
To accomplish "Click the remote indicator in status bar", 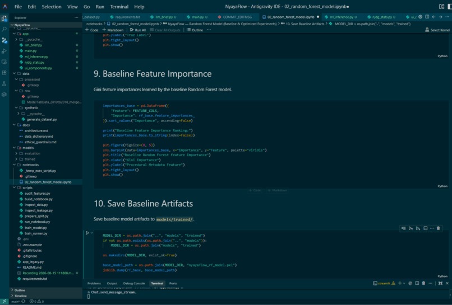I will [4, 301].
